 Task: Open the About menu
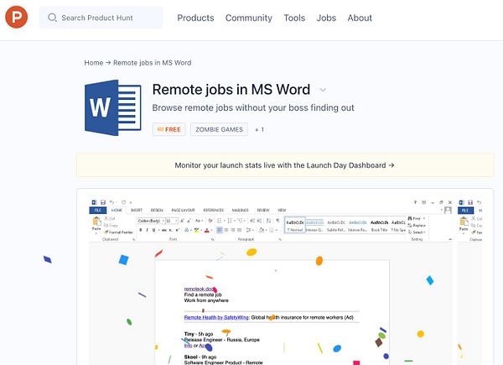pos(360,18)
